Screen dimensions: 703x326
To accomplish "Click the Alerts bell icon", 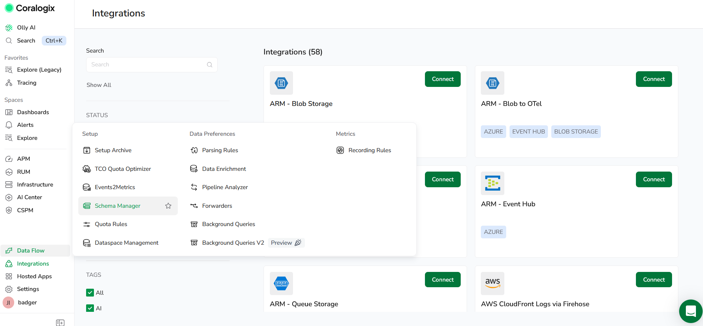I will pyautogui.click(x=9, y=125).
